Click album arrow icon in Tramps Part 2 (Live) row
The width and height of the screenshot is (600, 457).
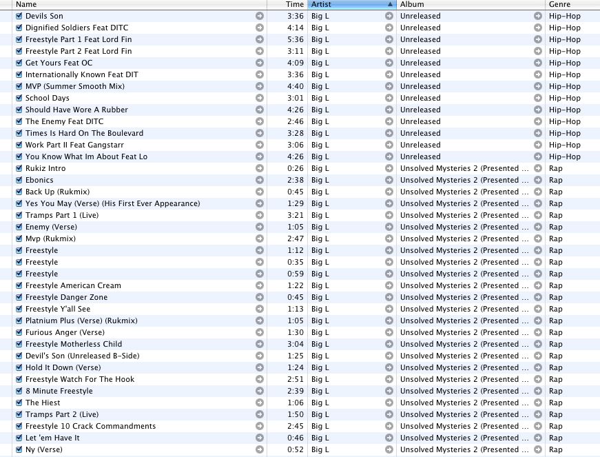click(x=538, y=414)
